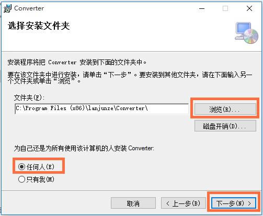This screenshot has width=263, height=216.
Task: Click the 选择安装文件夹 heading
Action: pos(39,26)
